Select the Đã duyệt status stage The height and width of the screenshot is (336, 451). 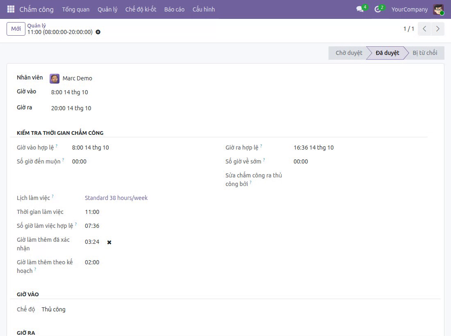click(x=387, y=53)
